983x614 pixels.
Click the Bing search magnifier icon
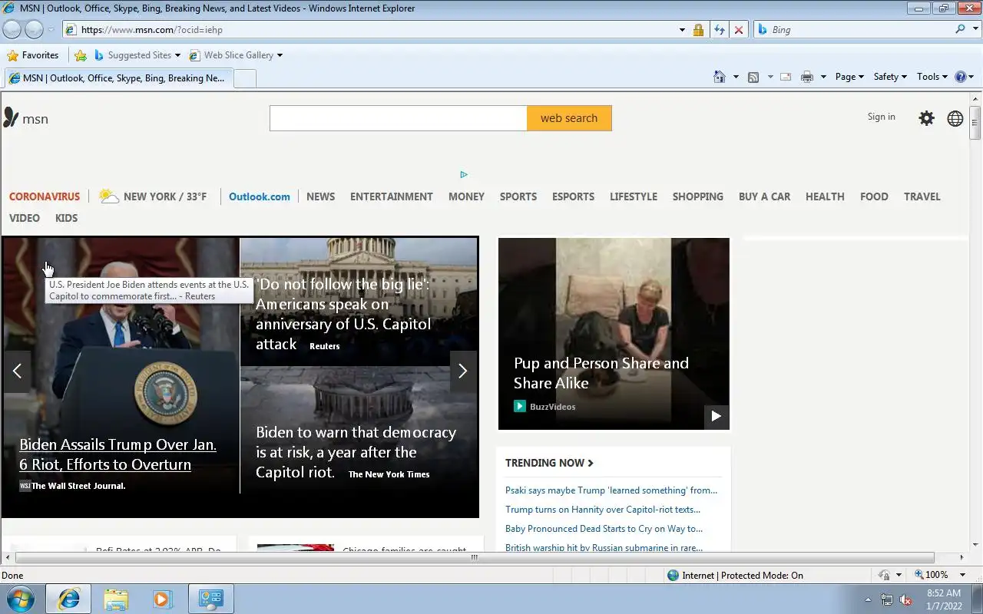tap(961, 29)
